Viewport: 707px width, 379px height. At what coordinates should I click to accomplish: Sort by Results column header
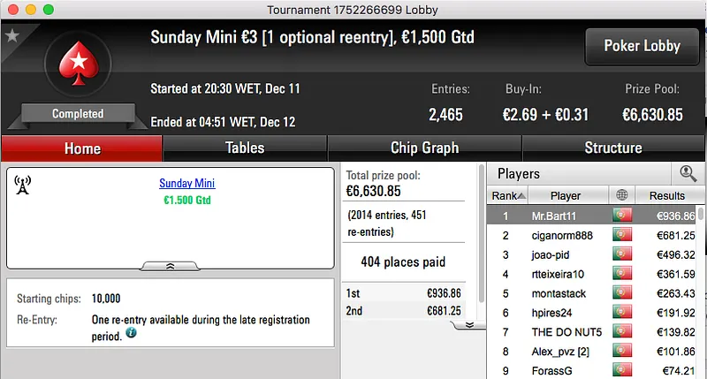666,195
